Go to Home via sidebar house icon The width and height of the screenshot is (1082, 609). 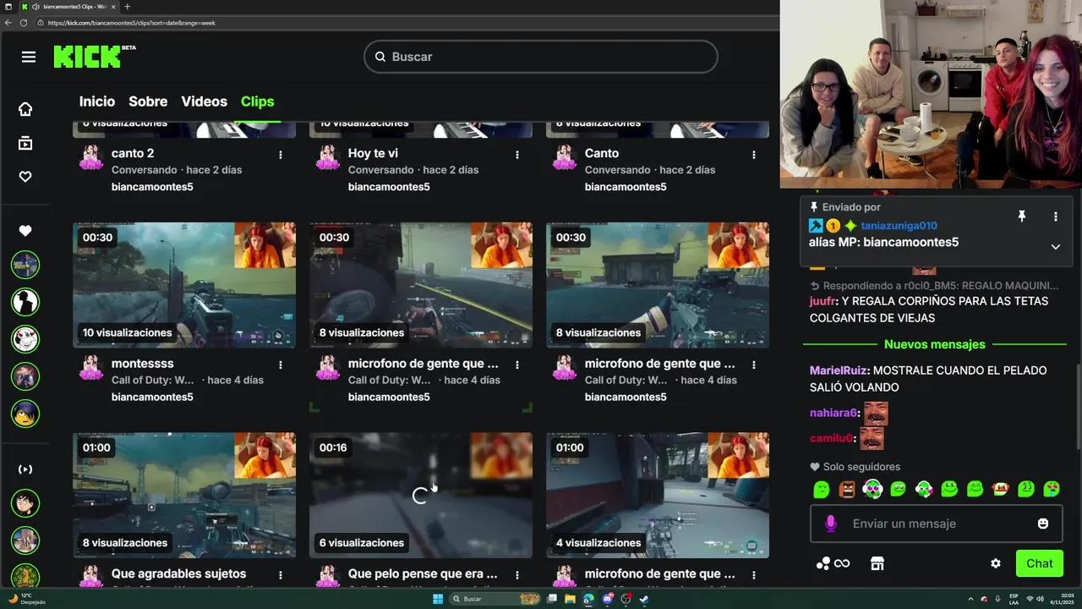25,109
